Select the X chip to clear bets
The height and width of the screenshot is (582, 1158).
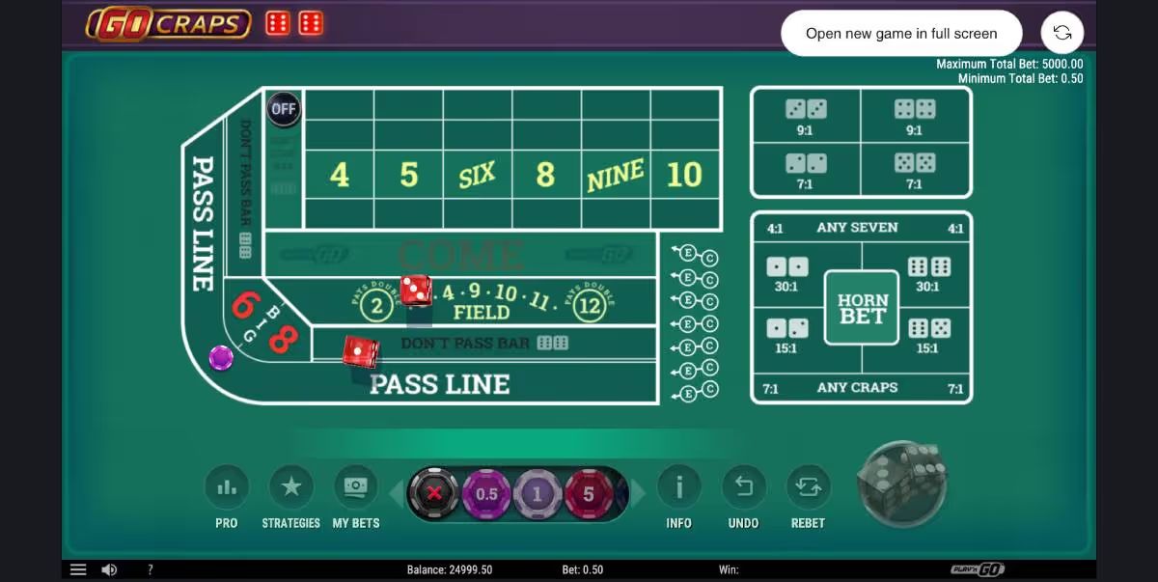pyautogui.click(x=436, y=492)
